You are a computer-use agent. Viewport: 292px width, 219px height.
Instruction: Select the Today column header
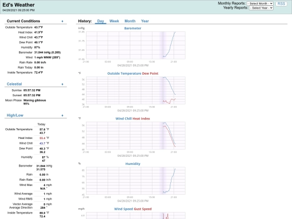pos(41,124)
